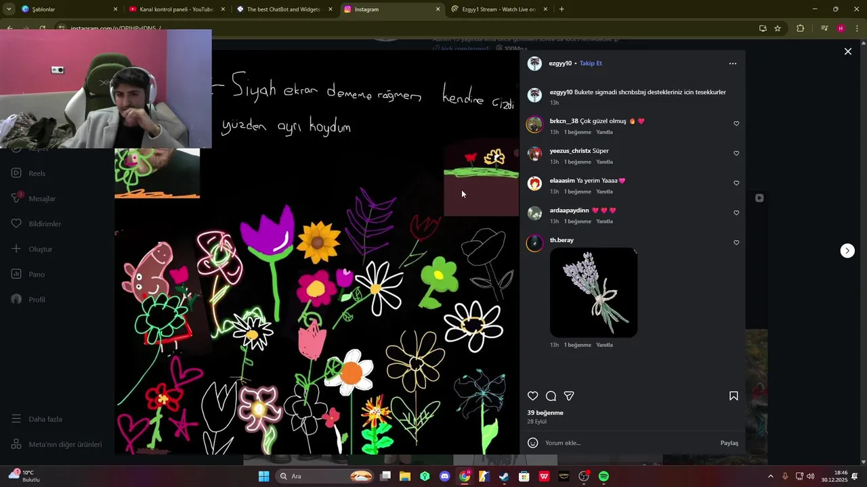Like elaaasim's comment
Viewport: 867px width, 487px height.
point(736,183)
